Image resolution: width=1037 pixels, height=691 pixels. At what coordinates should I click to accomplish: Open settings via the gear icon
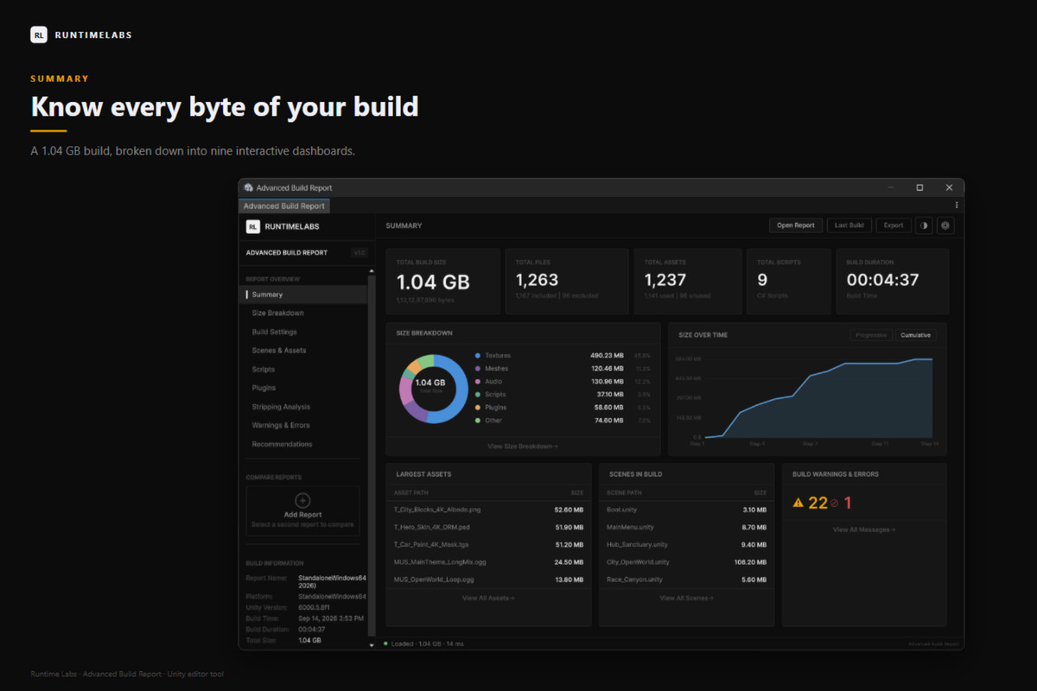click(945, 225)
